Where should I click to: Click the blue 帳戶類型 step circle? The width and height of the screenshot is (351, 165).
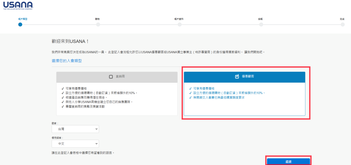click(20, 24)
